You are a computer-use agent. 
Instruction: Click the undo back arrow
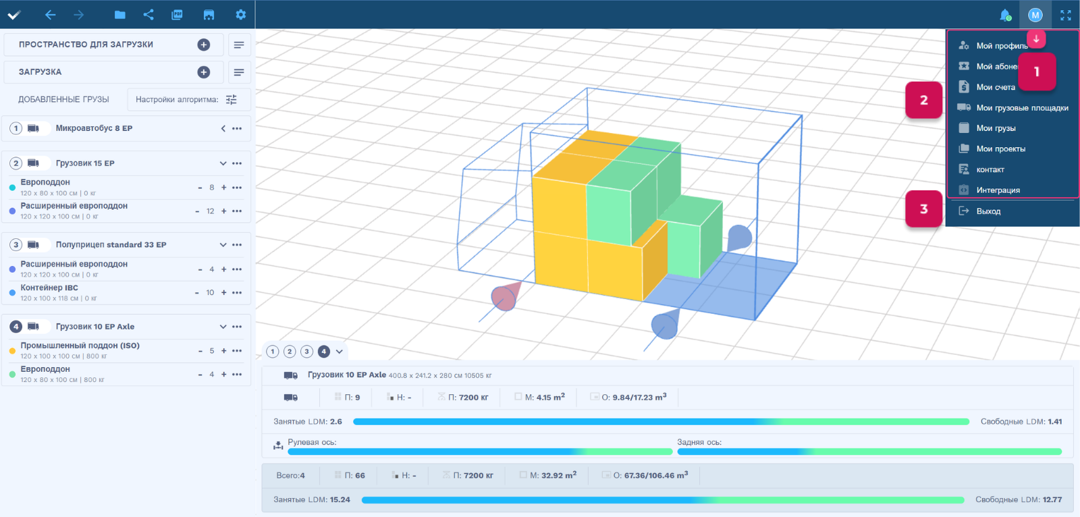pyautogui.click(x=50, y=15)
